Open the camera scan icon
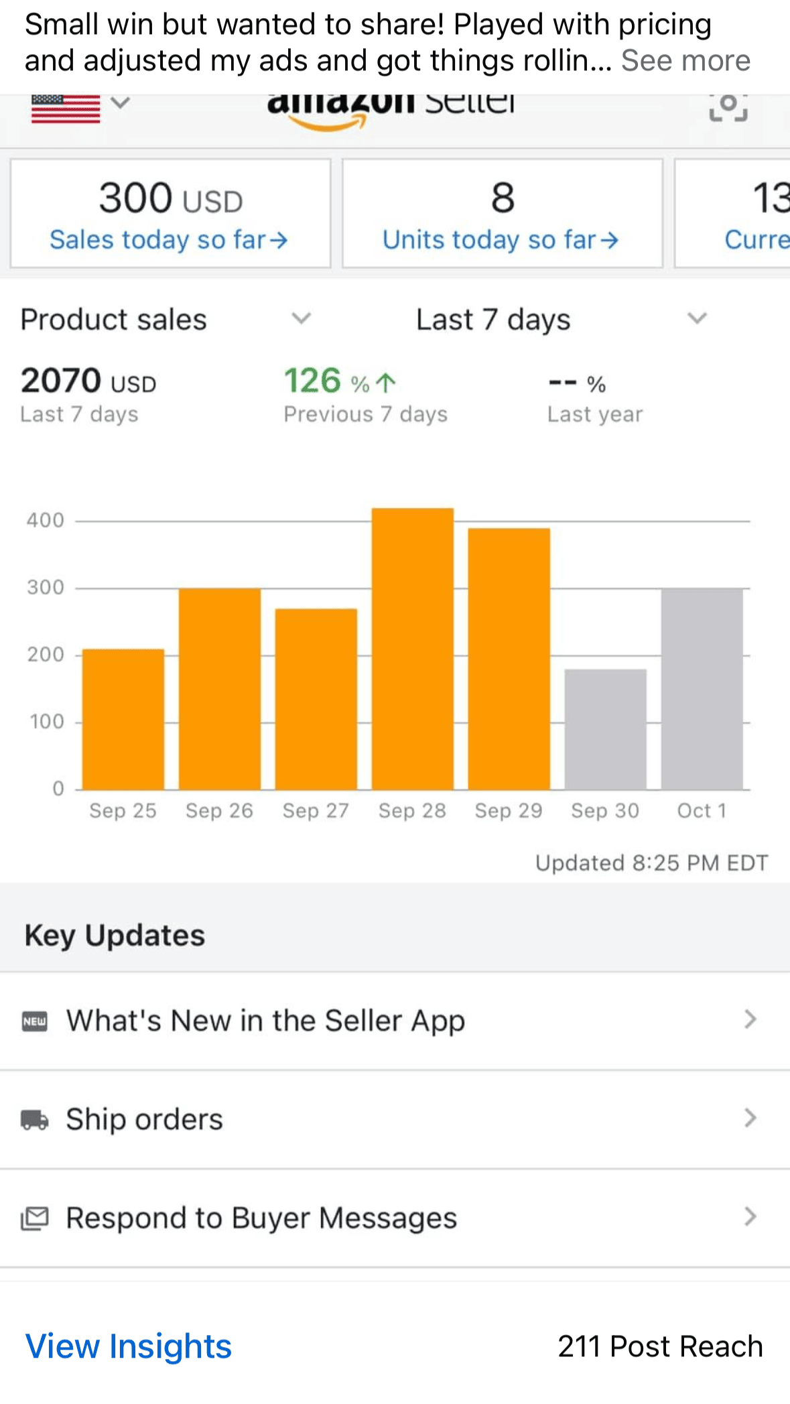This screenshot has width=790, height=1404. tap(728, 107)
